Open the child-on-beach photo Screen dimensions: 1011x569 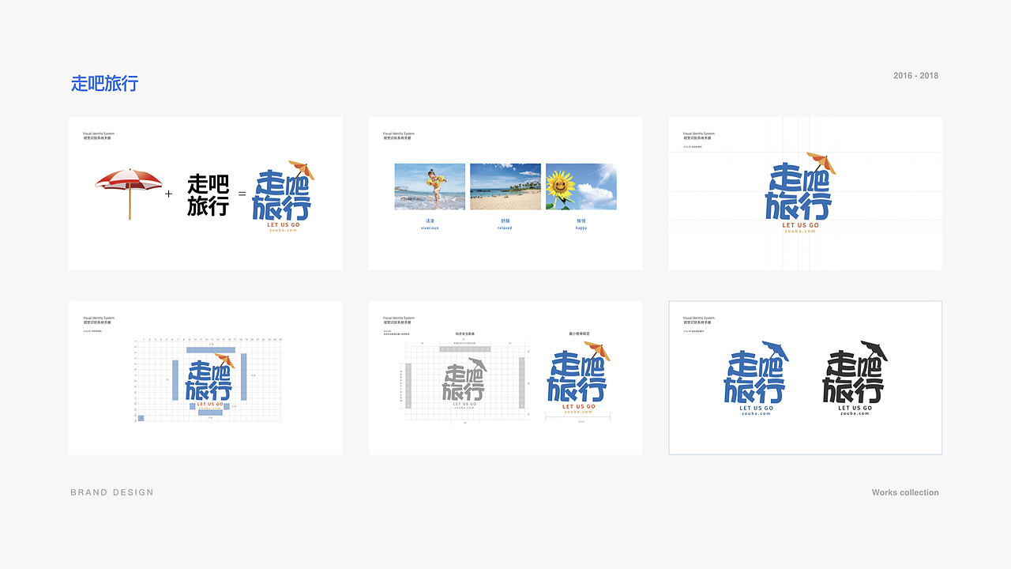point(430,187)
